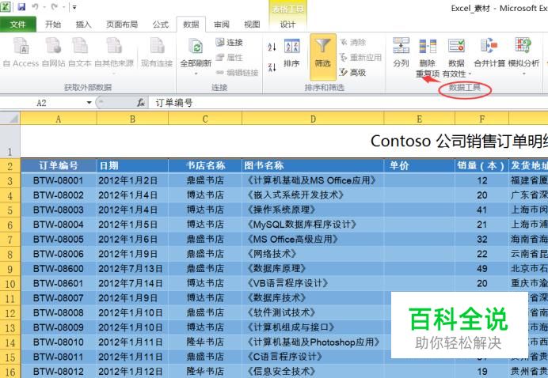Click the sales quantity cell 41
The image size is (548, 378).
pos(482,210)
